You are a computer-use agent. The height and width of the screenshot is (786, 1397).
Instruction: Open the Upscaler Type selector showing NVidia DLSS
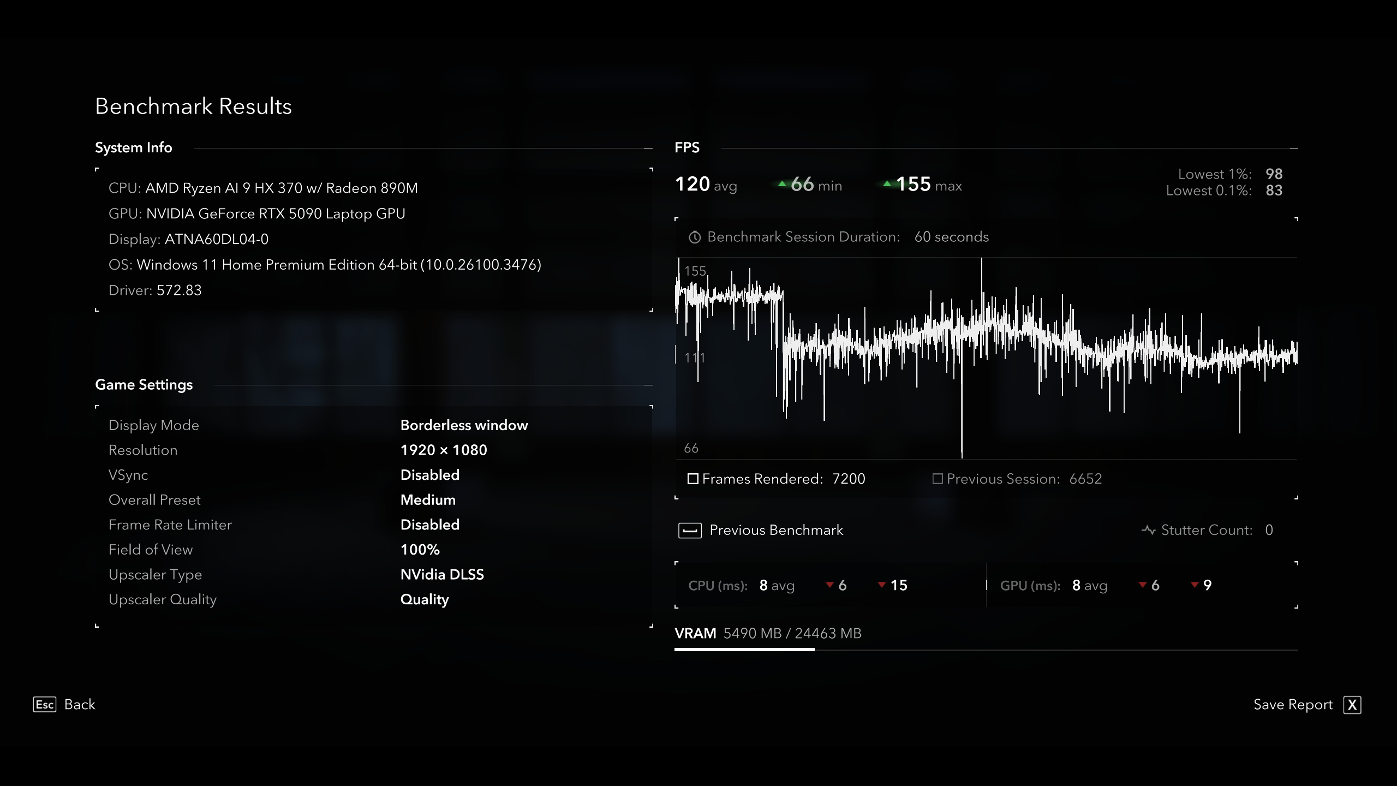pyautogui.click(x=442, y=574)
